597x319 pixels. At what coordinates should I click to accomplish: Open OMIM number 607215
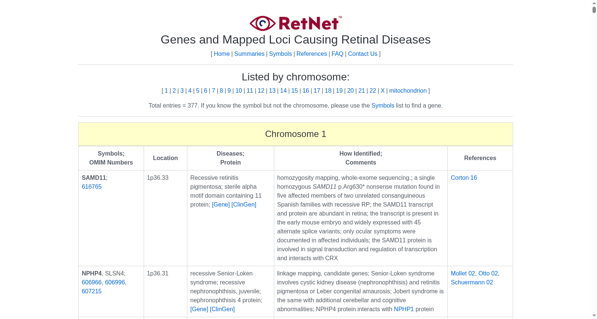tap(91, 291)
